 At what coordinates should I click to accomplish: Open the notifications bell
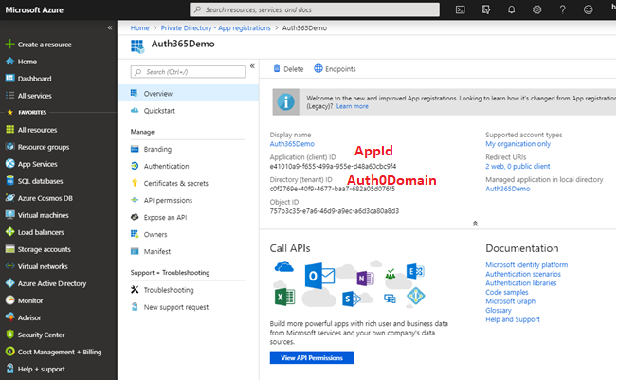coord(511,9)
